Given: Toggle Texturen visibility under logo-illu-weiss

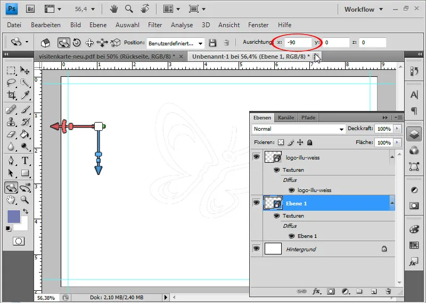Looking at the screenshot, I should pos(276,170).
